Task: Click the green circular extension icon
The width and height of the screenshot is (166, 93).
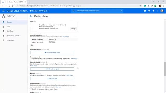Action: pos(145,6)
